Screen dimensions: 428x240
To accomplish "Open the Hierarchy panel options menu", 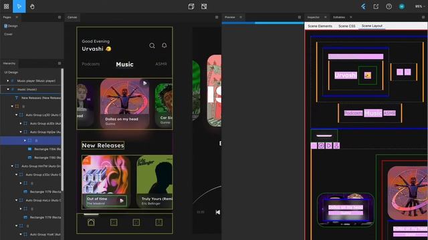I will coord(60,63).
